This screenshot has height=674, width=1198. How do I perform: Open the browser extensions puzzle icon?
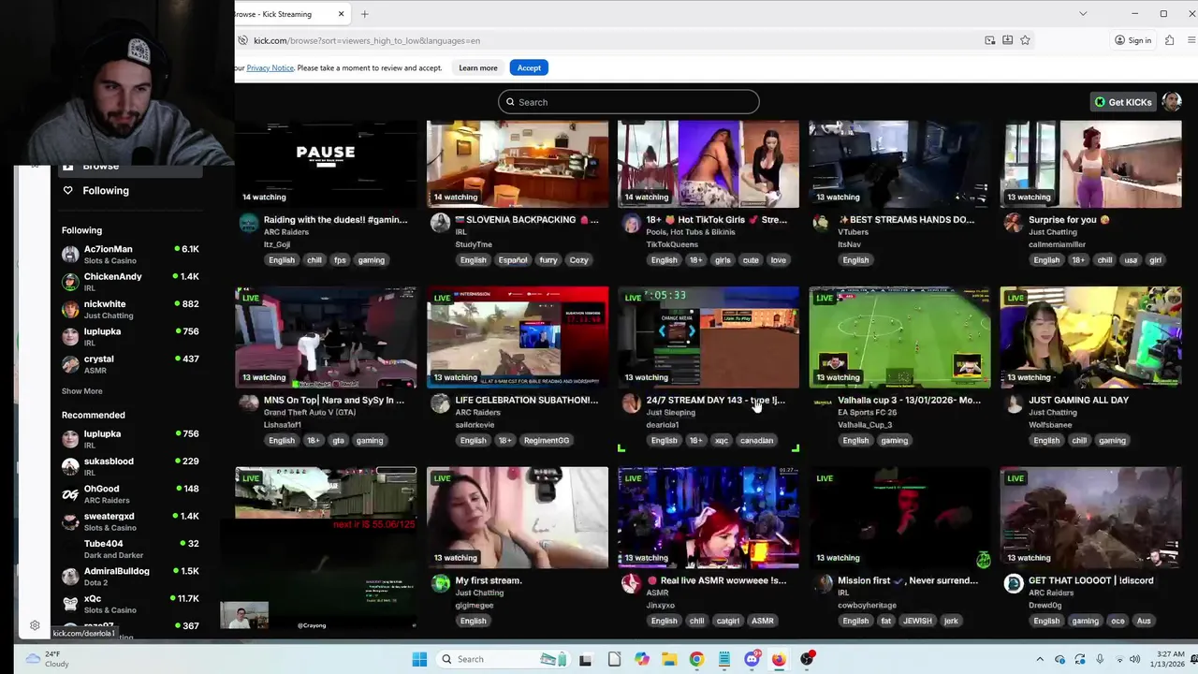coord(1170,40)
